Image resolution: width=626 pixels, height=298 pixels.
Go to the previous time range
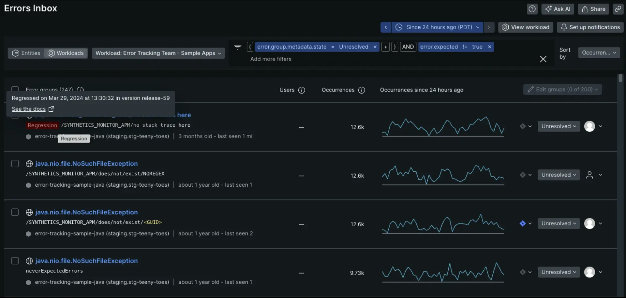point(386,27)
